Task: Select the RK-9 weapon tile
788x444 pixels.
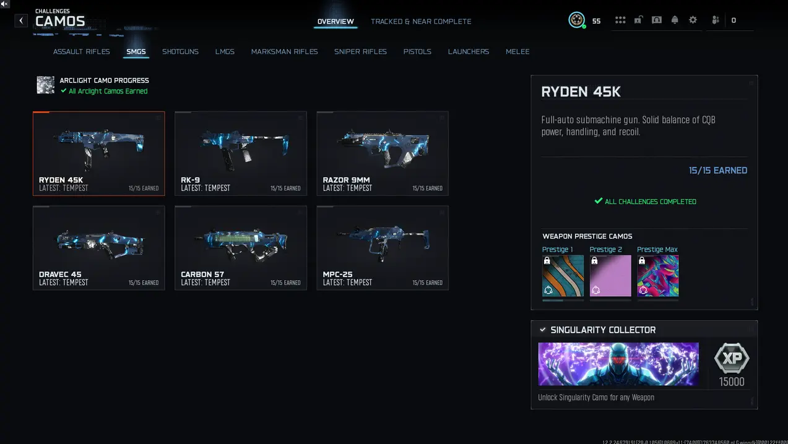Action: click(240, 153)
